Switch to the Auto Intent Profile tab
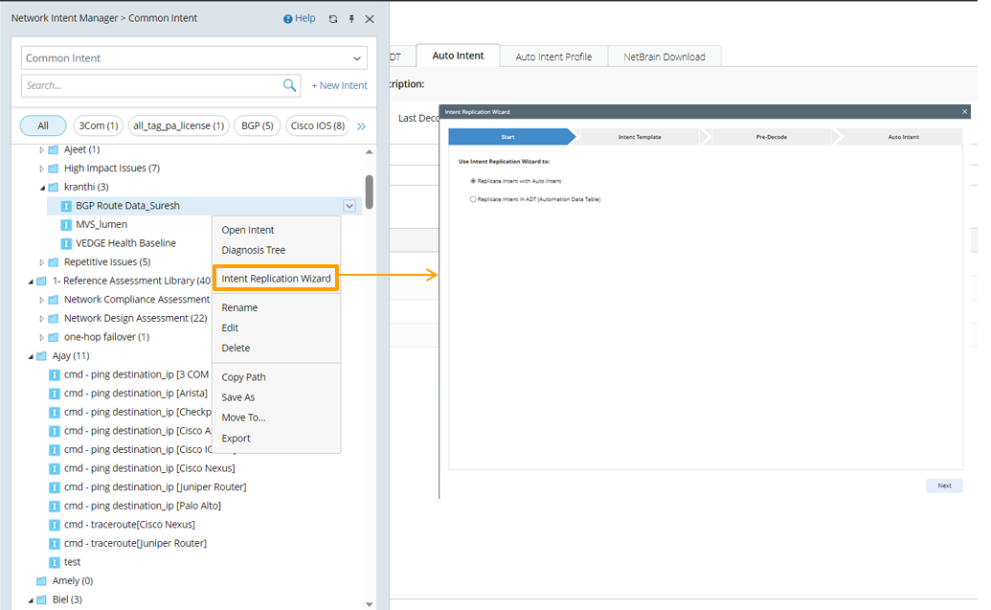Screen dimensions: 991x610 click(553, 56)
